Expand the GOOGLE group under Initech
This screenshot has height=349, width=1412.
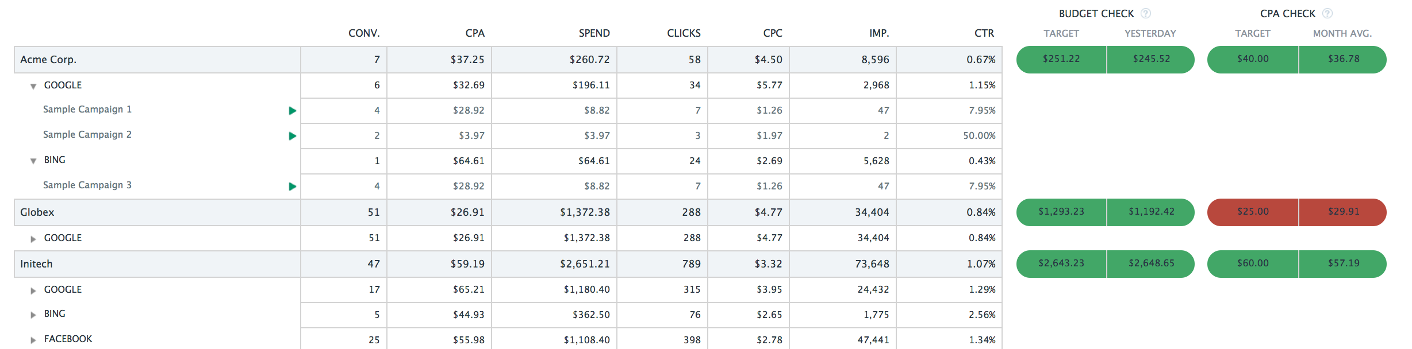pyautogui.click(x=33, y=290)
